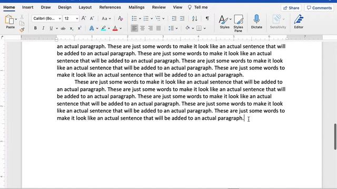Expand the multilevel list options
The height and width of the screenshot is (189, 337).
click(x=163, y=19)
